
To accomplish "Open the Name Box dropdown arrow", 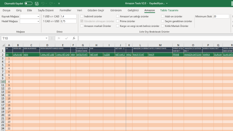I will click(x=46, y=38).
